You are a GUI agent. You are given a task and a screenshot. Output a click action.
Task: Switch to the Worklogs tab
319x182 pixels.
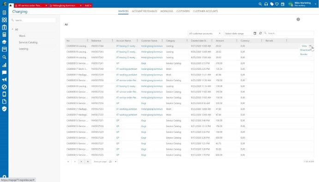coord(166,11)
